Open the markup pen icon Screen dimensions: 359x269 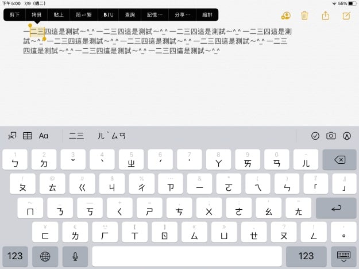point(346,136)
